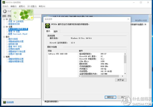Collapse the 显示 tree node
Viewport: 153px width, 107px height.
[x=4, y=37]
